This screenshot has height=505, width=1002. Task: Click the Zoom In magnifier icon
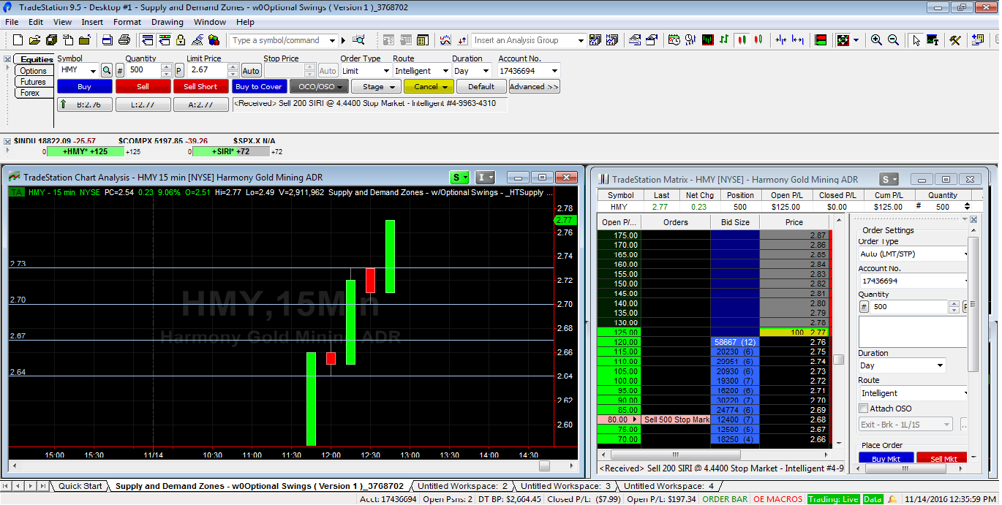tap(876, 40)
